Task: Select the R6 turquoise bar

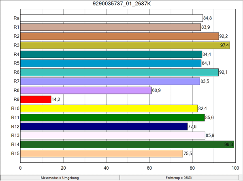Action: coord(119,72)
